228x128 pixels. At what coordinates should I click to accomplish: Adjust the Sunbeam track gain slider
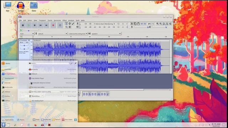pyautogui.click(x=24, y=46)
